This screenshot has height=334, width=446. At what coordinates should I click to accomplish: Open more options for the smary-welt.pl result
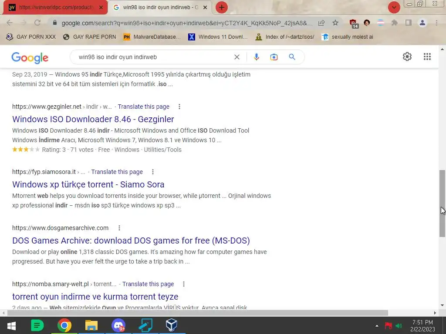coord(184,284)
